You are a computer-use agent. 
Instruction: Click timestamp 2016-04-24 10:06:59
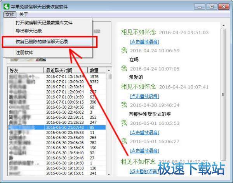pos(155,51)
